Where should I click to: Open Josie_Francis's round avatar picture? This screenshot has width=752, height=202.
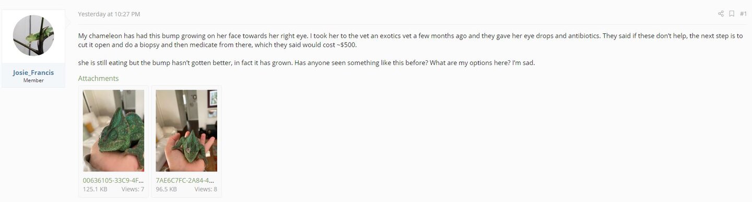tap(33, 35)
